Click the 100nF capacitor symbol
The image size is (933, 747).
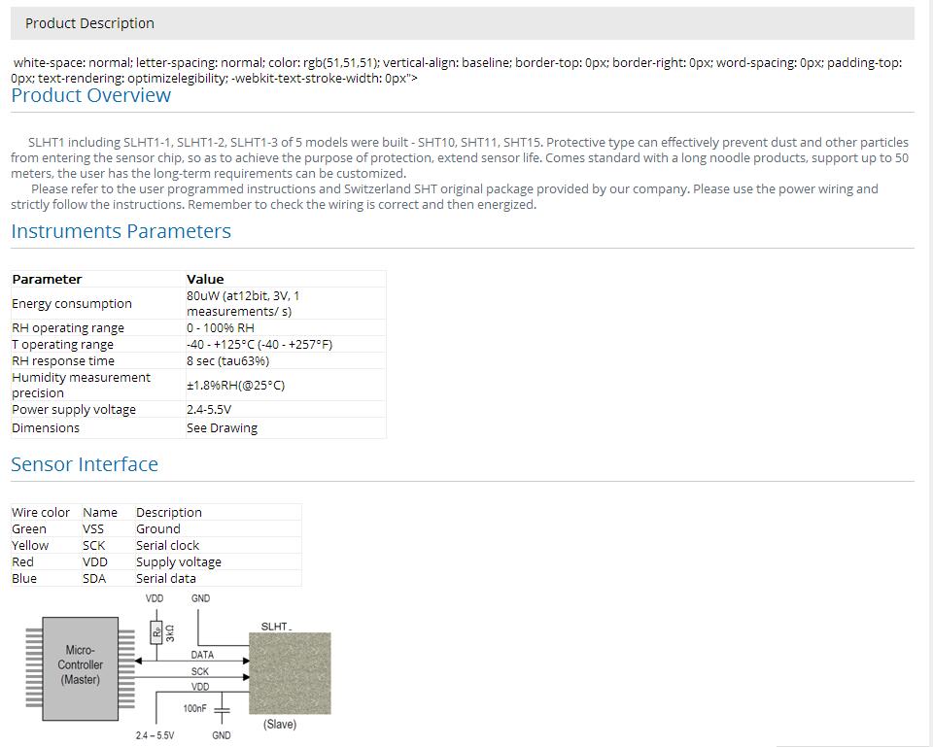pos(222,709)
